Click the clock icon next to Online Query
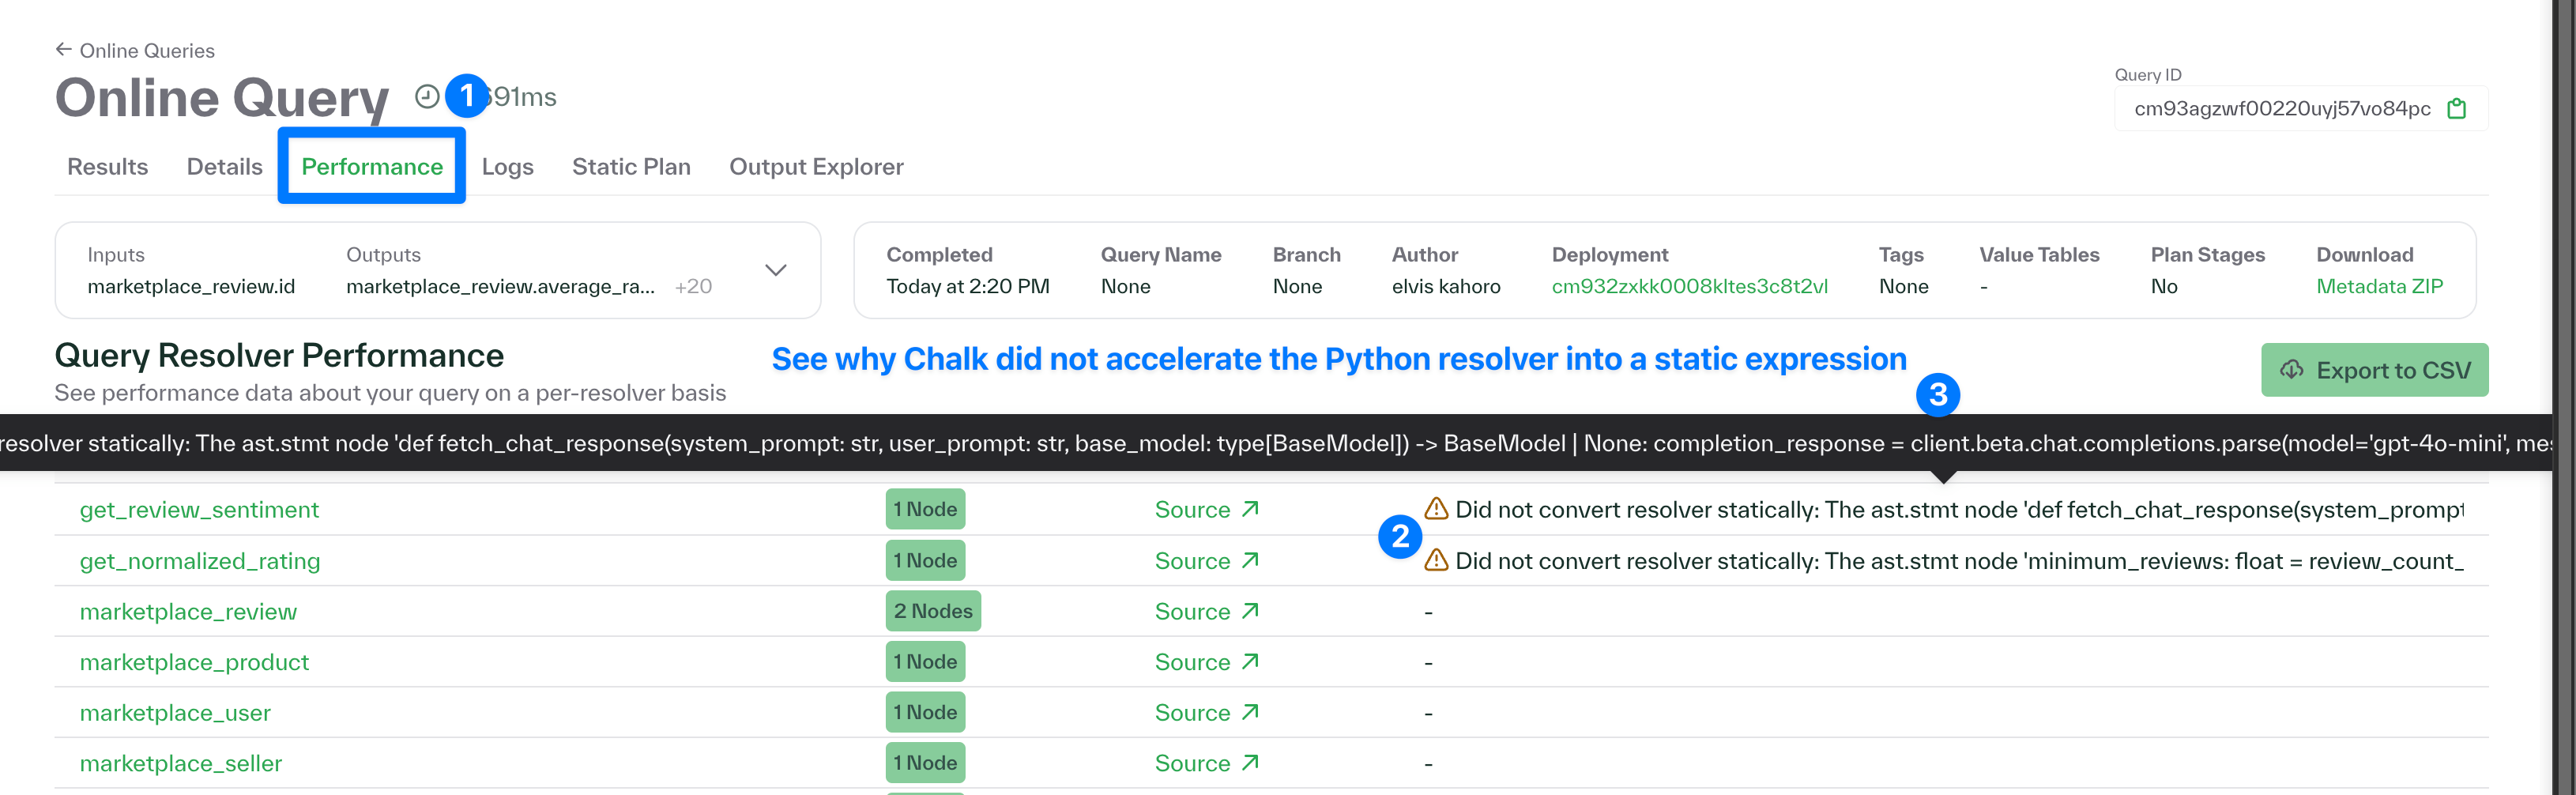This screenshot has width=2576, height=795. 428,96
